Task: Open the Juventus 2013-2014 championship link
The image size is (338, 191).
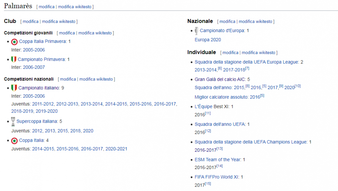Action: point(92,104)
